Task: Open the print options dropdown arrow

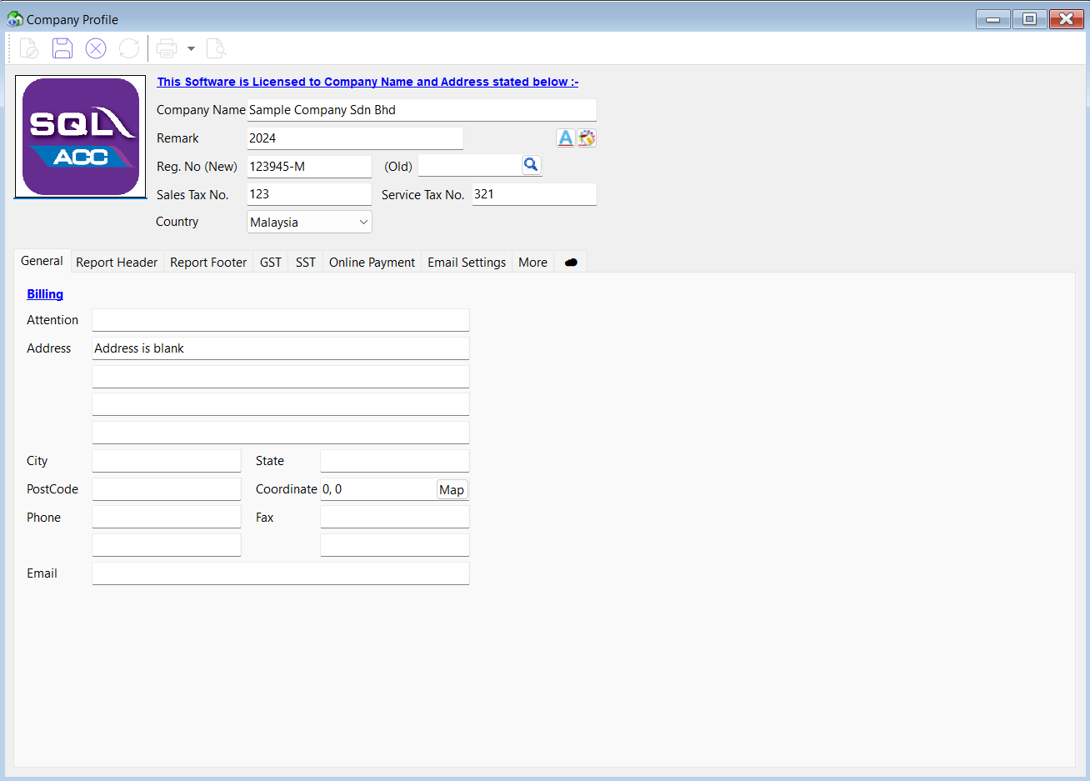Action: pyautogui.click(x=191, y=48)
